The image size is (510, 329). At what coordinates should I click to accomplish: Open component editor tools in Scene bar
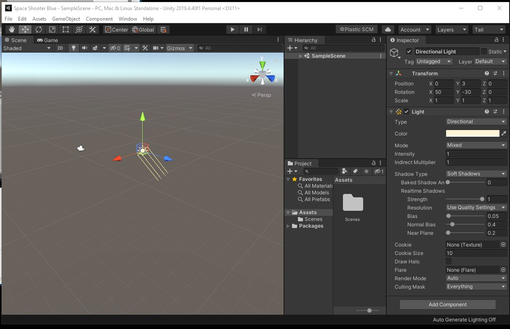[145, 48]
